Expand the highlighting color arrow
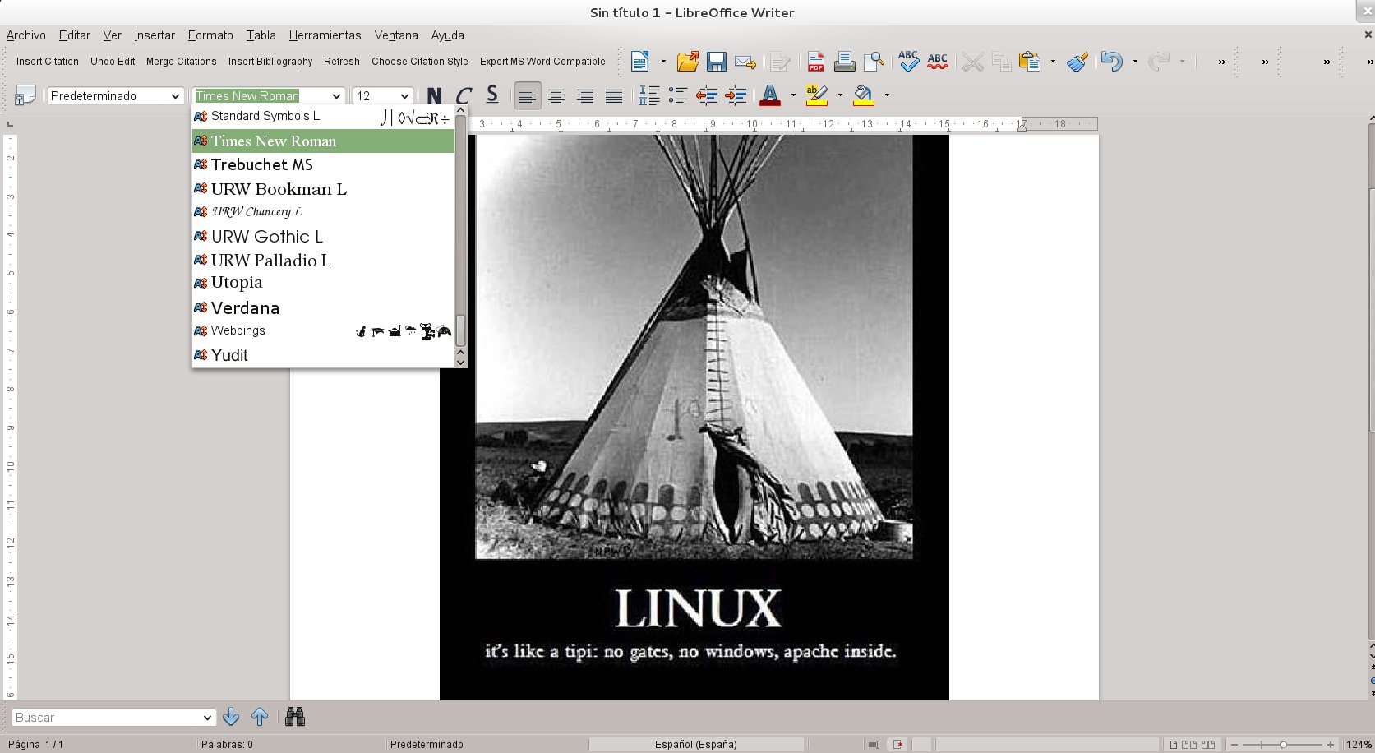Screen dimensions: 1375x753 coord(840,95)
